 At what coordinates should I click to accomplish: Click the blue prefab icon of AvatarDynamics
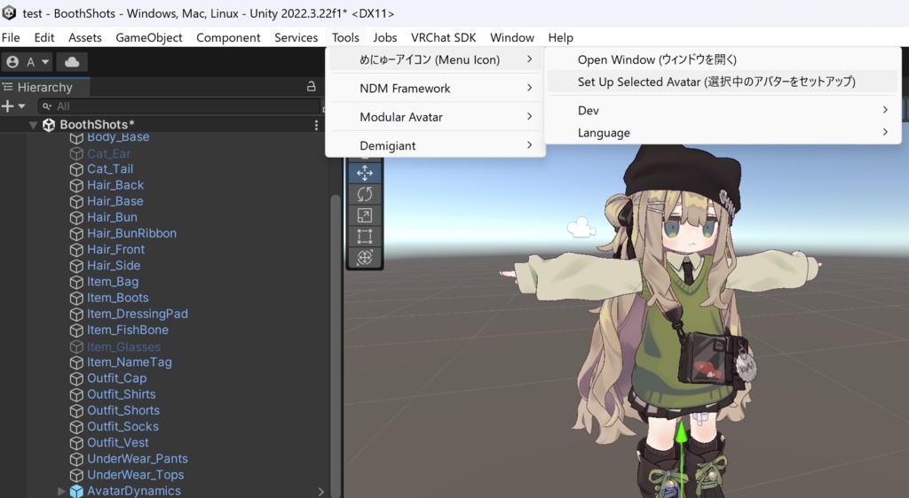tap(76, 491)
